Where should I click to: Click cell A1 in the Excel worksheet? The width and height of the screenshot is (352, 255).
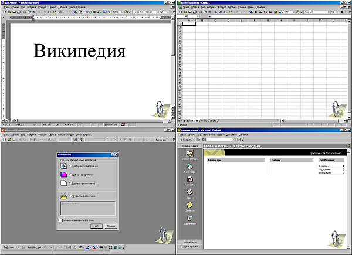tap(190, 24)
